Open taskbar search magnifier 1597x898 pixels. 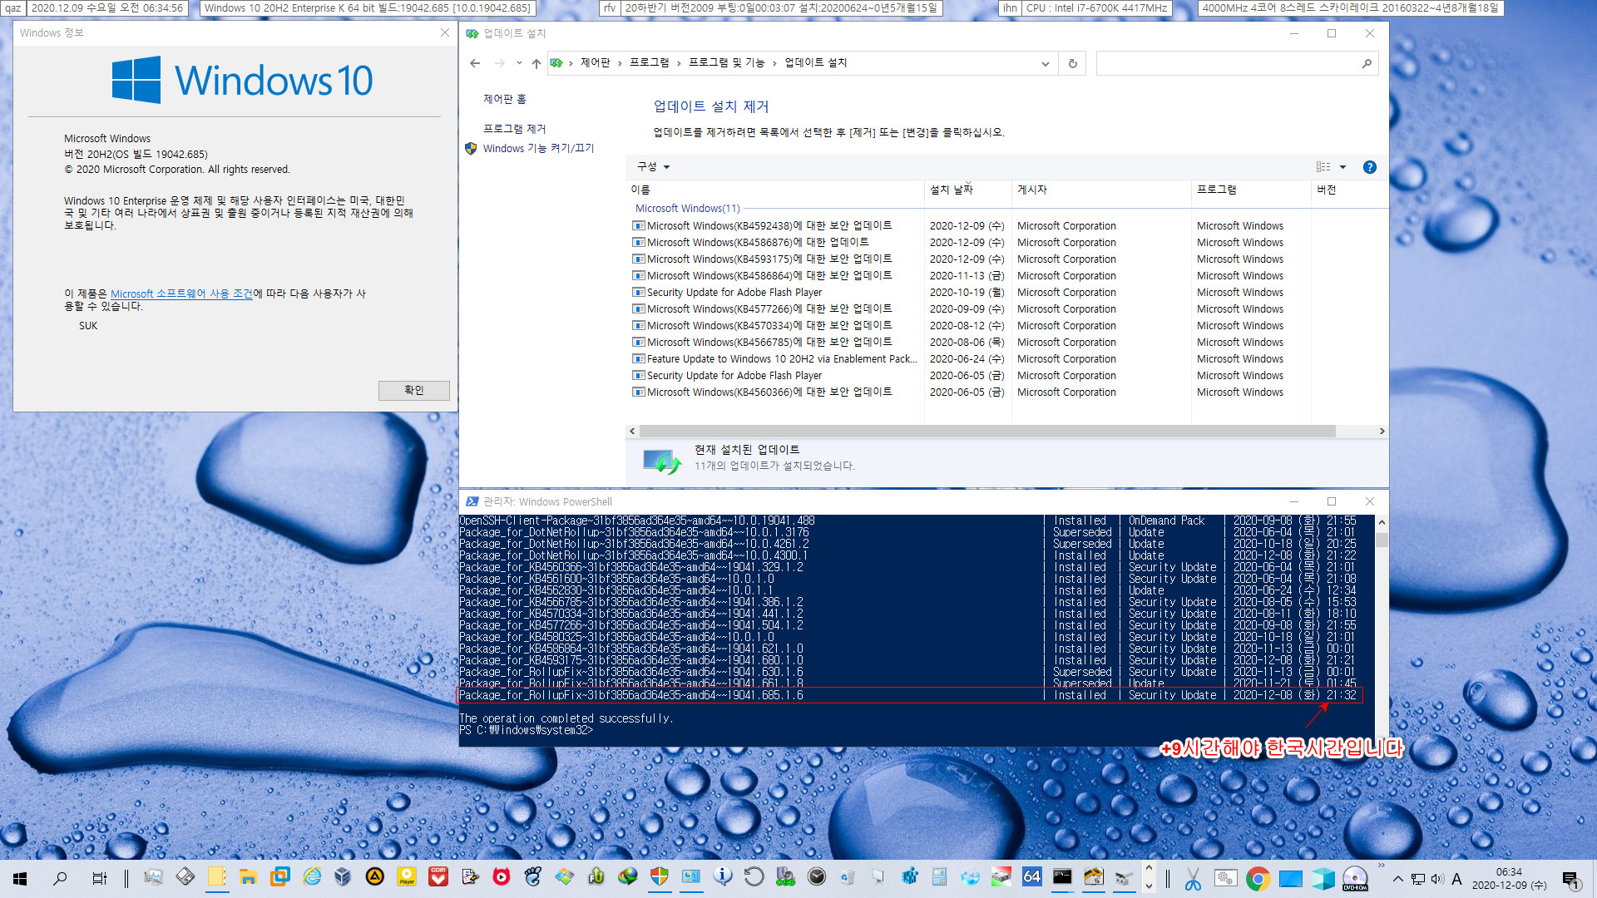(x=60, y=878)
